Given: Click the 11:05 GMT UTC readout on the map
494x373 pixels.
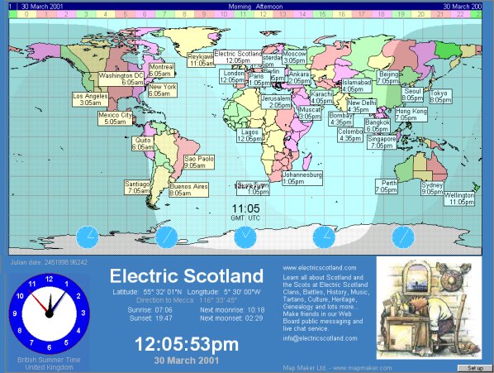Looking at the screenshot, I should 245,212.
